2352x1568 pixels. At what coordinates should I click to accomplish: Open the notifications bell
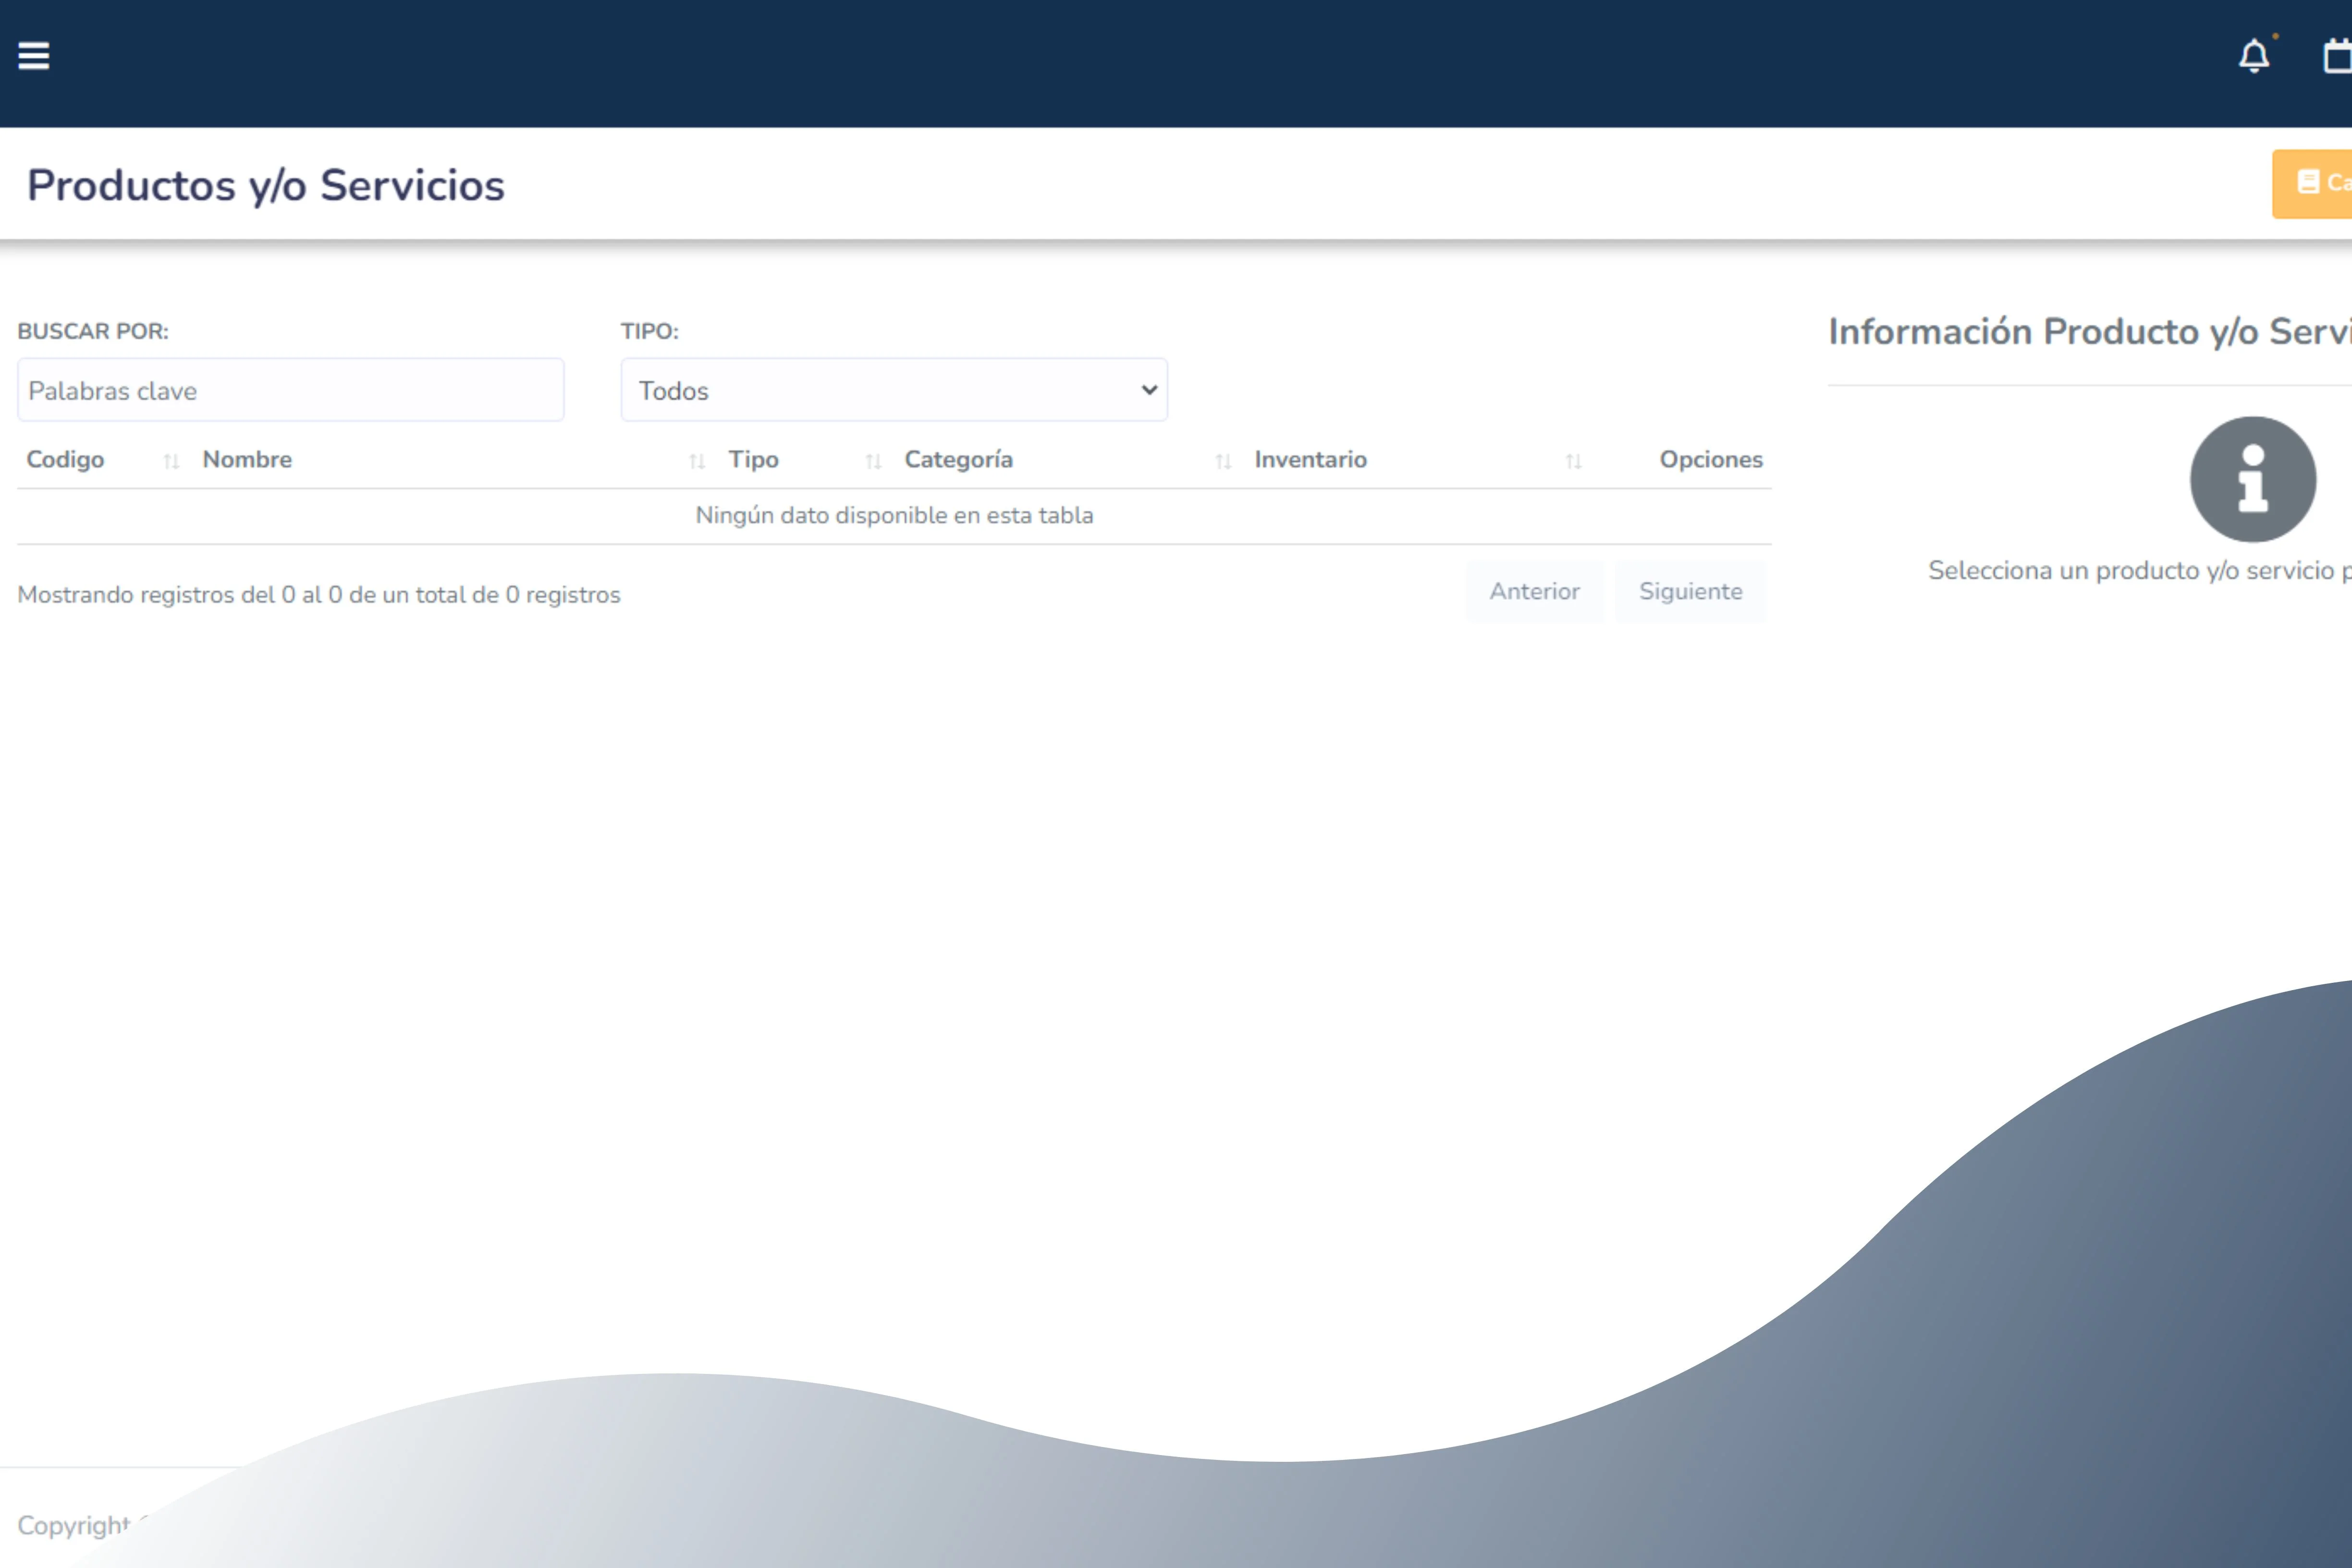click(x=2253, y=56)
